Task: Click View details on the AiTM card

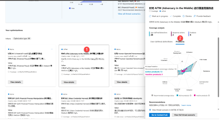Action: point(69,82)
